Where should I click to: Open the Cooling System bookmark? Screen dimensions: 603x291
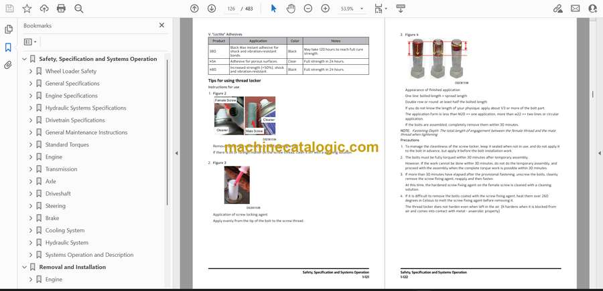coord(65,230)
